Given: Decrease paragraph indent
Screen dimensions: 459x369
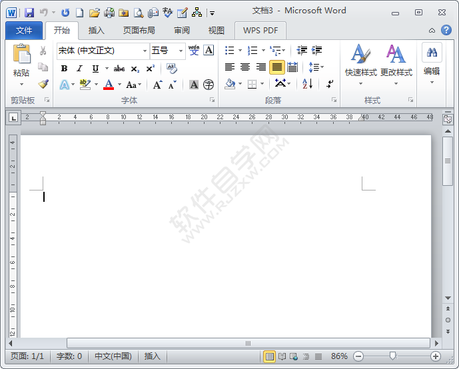Looking at the screenshot, I should coord(302,51).
